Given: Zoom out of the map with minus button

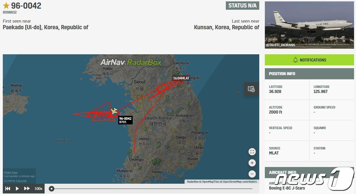Looking at the screenshot, I should click(252, 174).
